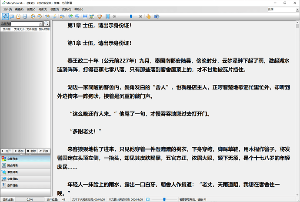The height and width of the screenshot is (202, 300).
Task: Sort by the 加入时间 column header
Action: point(44,29)
